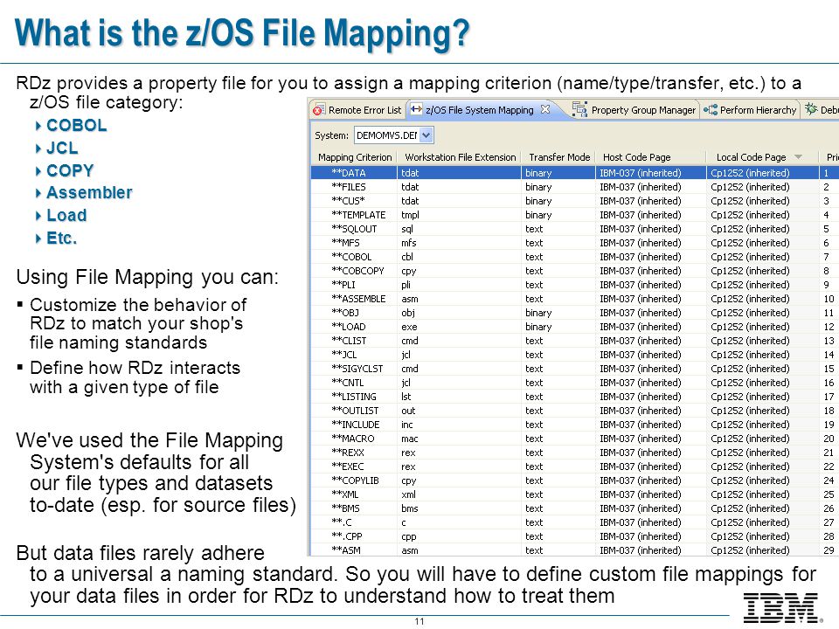Screen dimensions: 839x629
Task: Click the Remote Error List tab icon
Action: [x=318, y=110]
